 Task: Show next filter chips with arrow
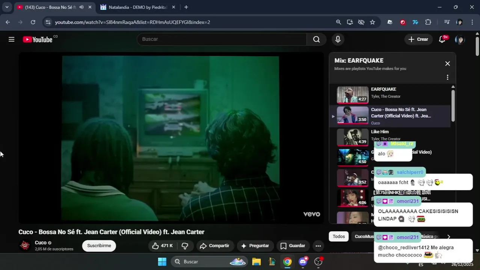[x=448, y=237]
